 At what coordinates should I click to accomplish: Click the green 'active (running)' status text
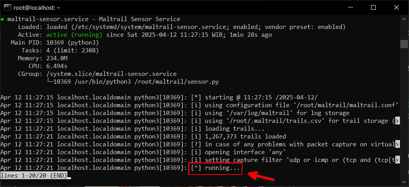(x=74, y=35)
